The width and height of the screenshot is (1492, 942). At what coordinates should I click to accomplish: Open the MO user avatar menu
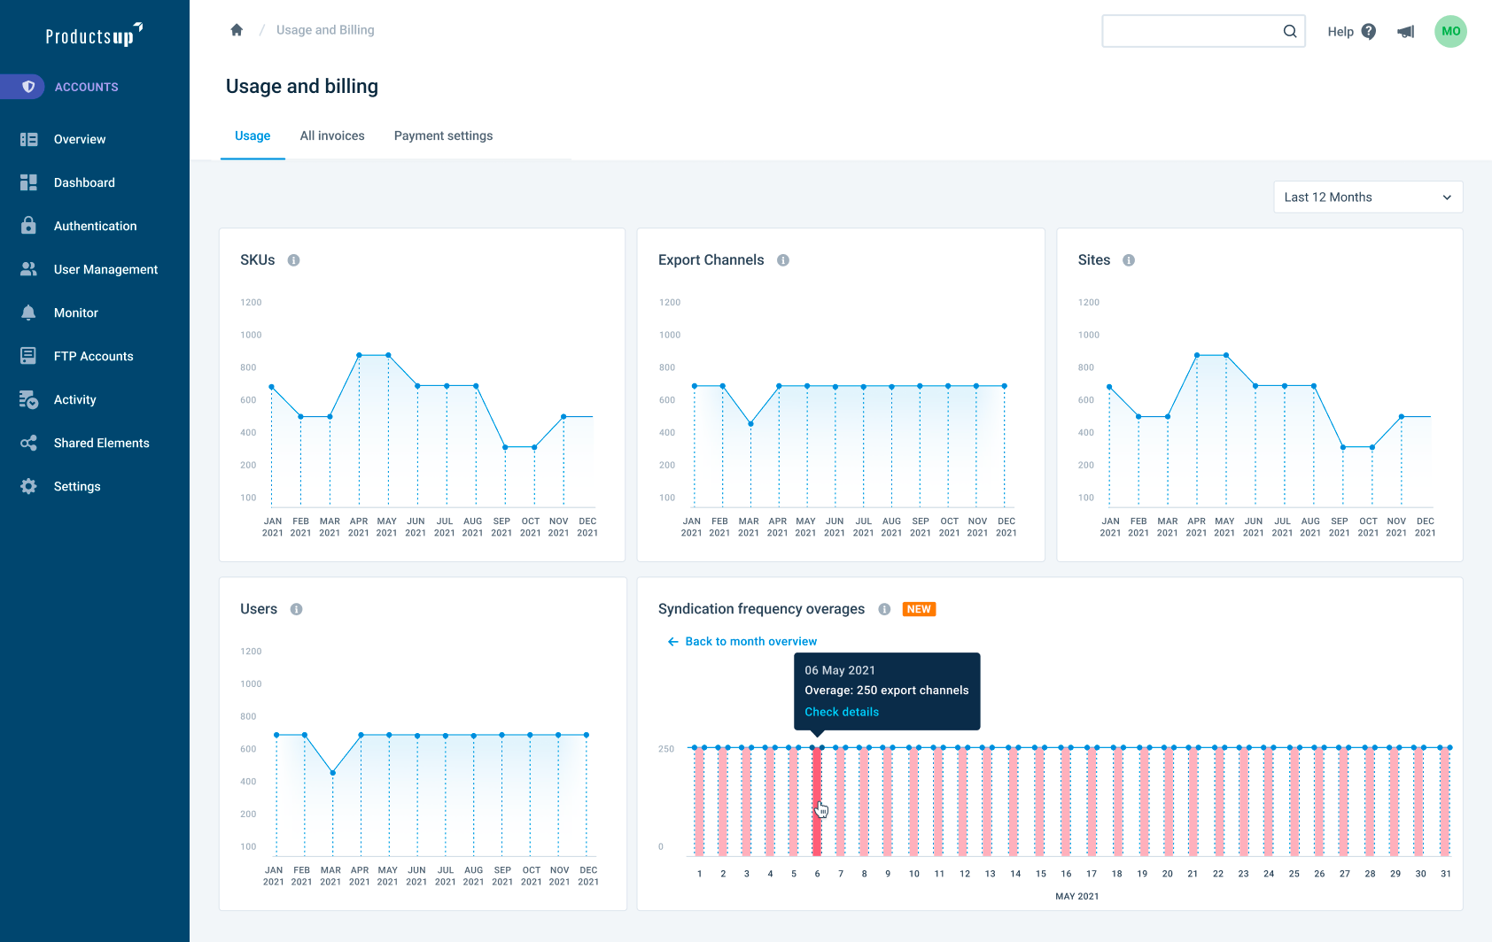pyautogui.click(x=1449, y=32)
